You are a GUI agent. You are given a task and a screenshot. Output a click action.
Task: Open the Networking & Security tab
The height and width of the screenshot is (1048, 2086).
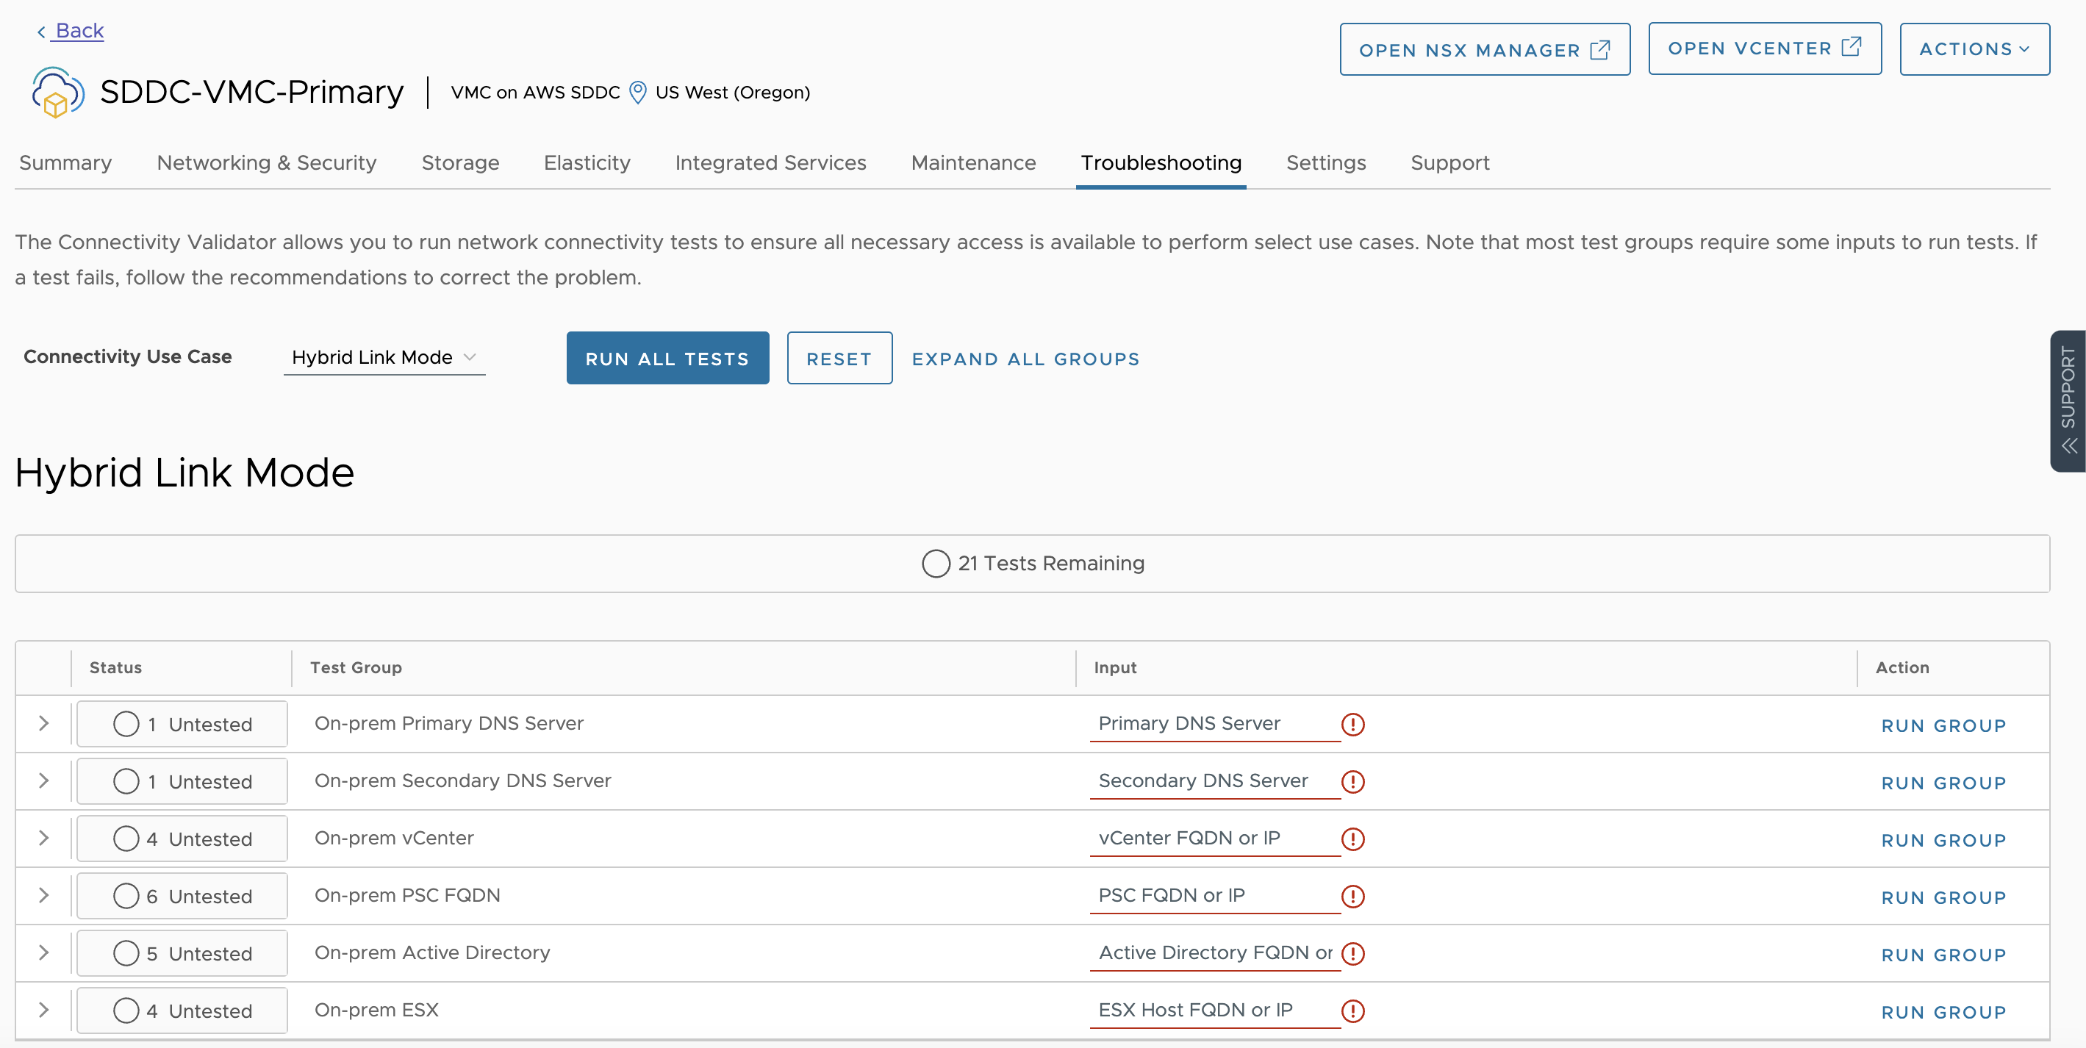tap(266, 163)
